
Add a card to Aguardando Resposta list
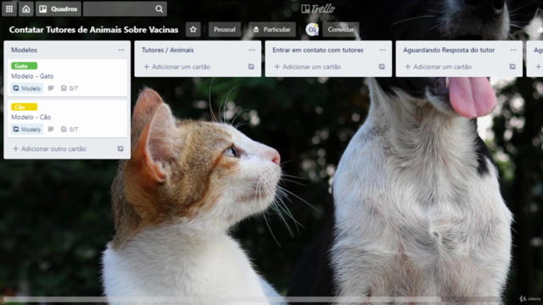pyautogui.click(x=438, y=67)
